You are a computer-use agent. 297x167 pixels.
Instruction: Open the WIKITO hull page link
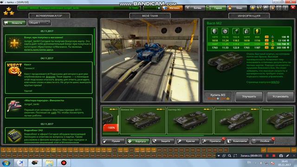275,82
